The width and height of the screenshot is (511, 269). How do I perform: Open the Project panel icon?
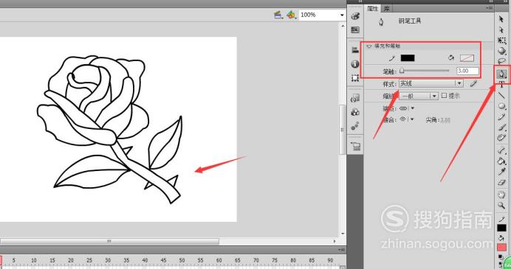click(355, 147)
